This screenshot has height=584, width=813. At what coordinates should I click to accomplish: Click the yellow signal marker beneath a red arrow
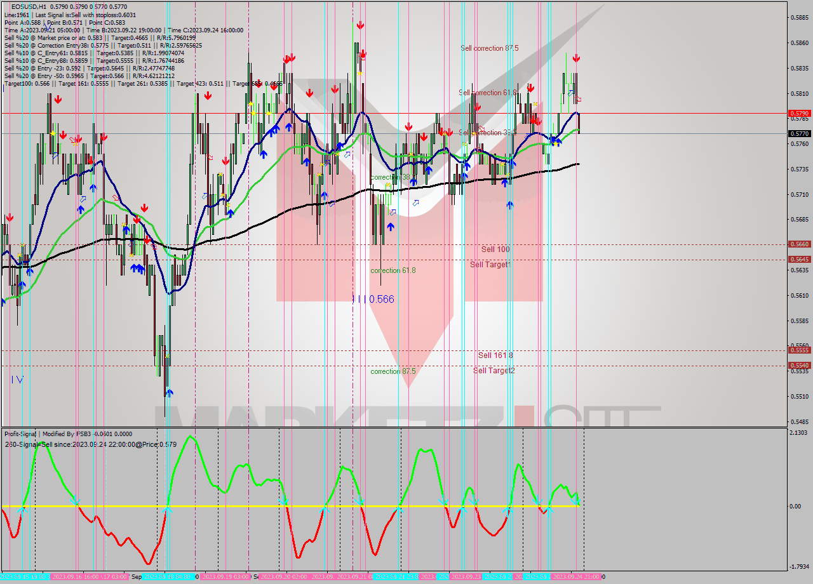(x=359, y=74)
